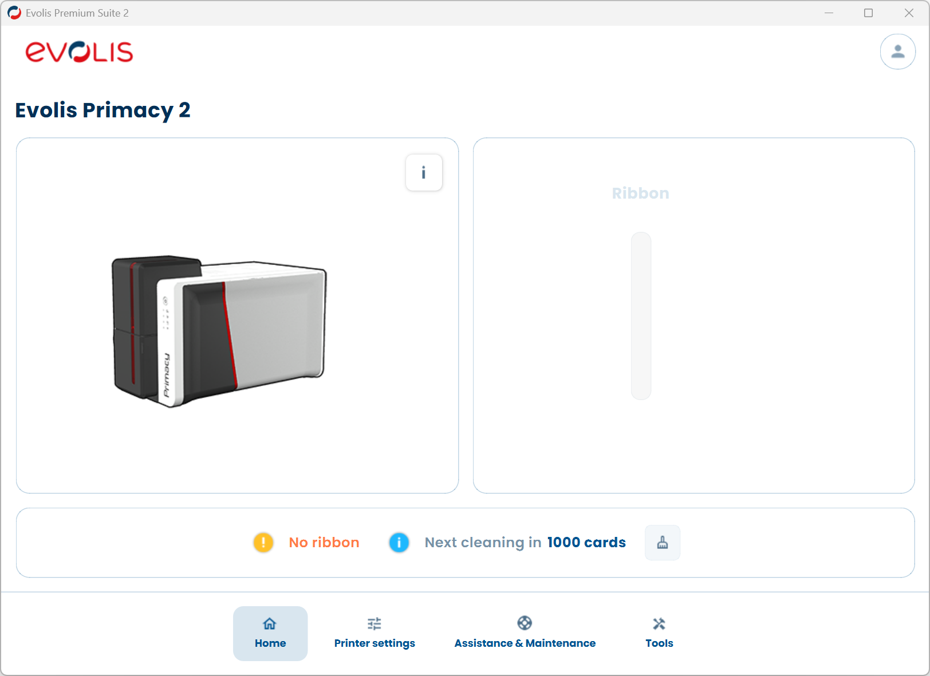
Task: Click the yellow warning icon beside No ribbon
Action: (x=263, y=543)
